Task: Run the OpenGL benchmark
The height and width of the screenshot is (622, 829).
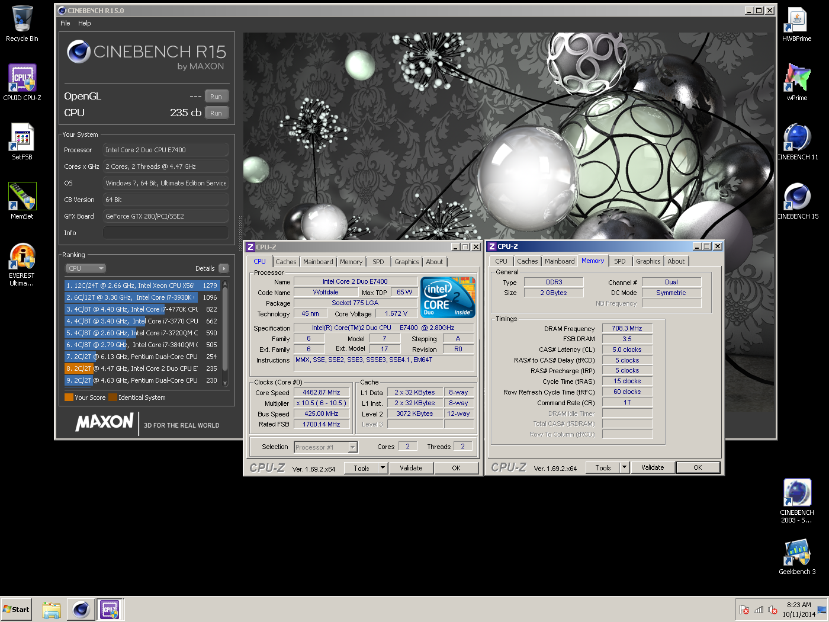Action: [216, 97]
